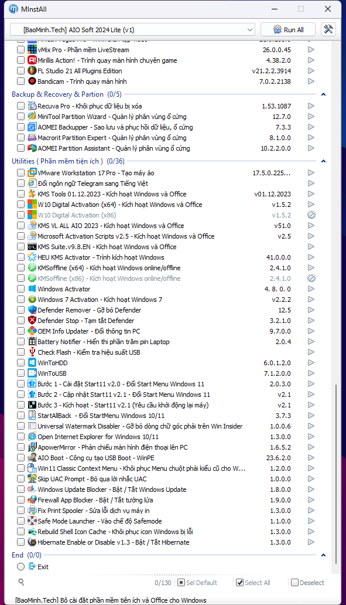The image size is (346, 605).
Task: Open the settings tools button beside Run All
Action: (x=328, y=29)
